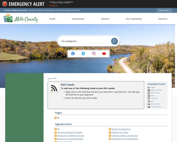Click the magnifier search button
177x142 pixels.
(114, 41)
